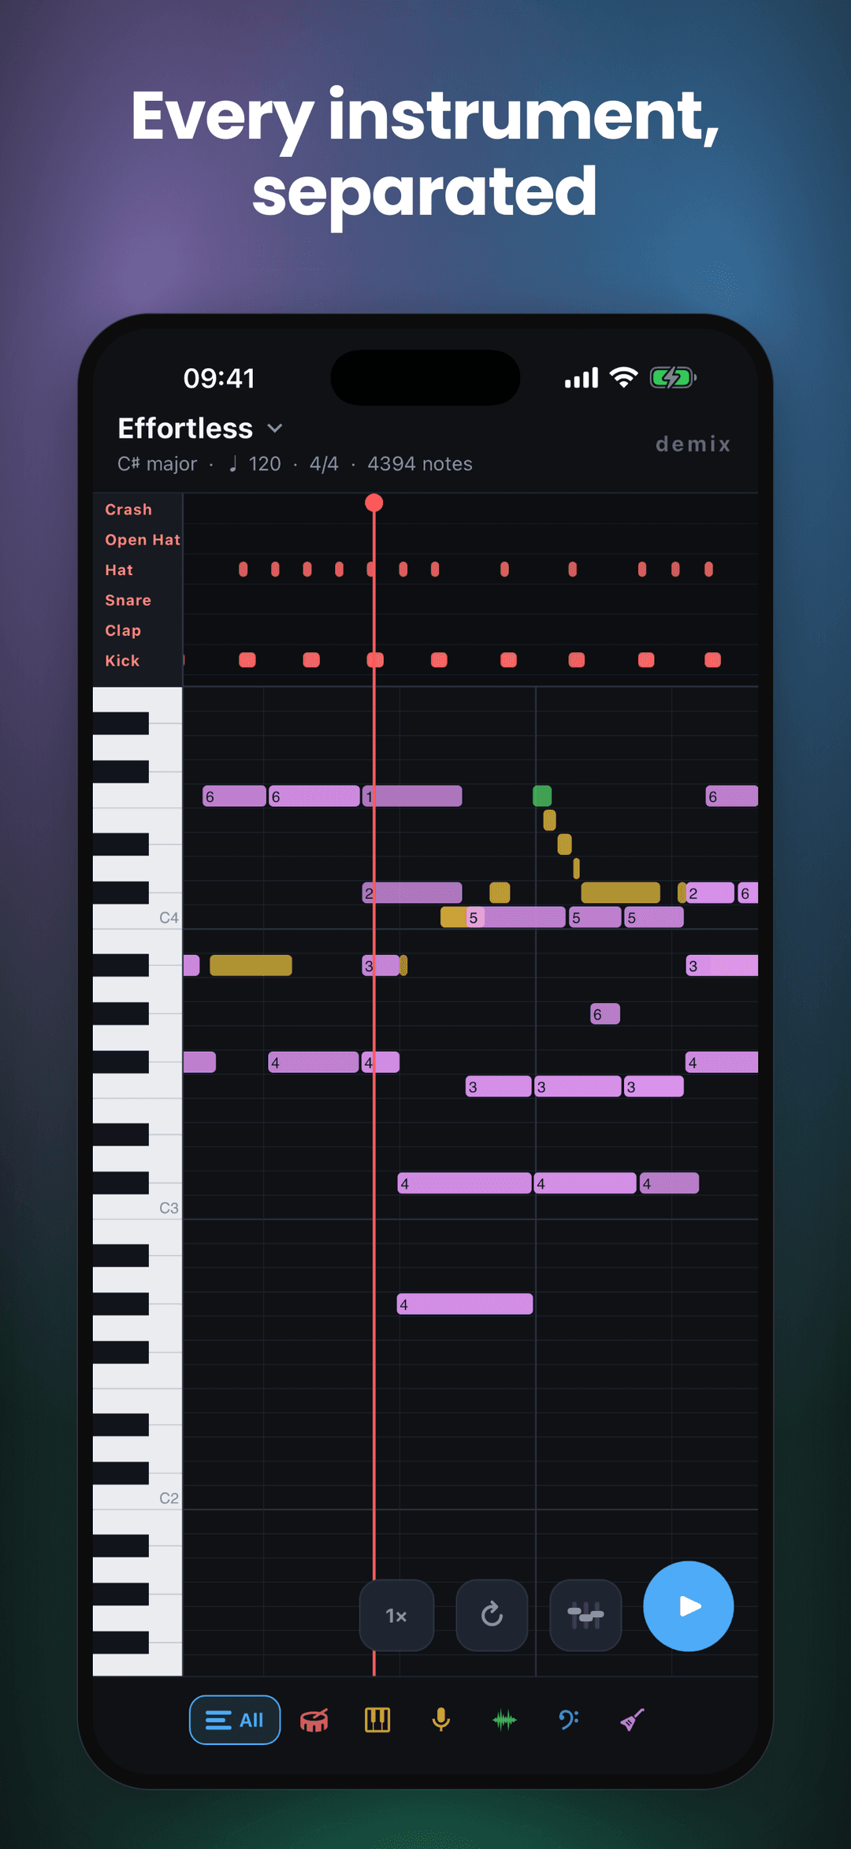Switch to the piano keys track icon
The width and height of the screenshot is (851, 1849).
pos(377,1720)
